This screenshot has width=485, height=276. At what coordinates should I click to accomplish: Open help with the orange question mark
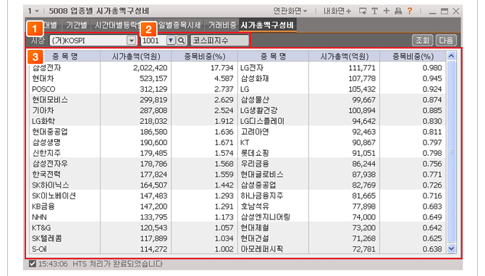pos(410,11)
